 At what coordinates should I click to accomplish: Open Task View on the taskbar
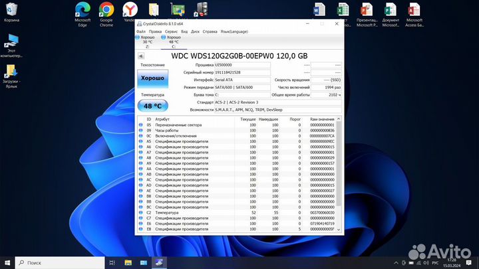(112, 262)
